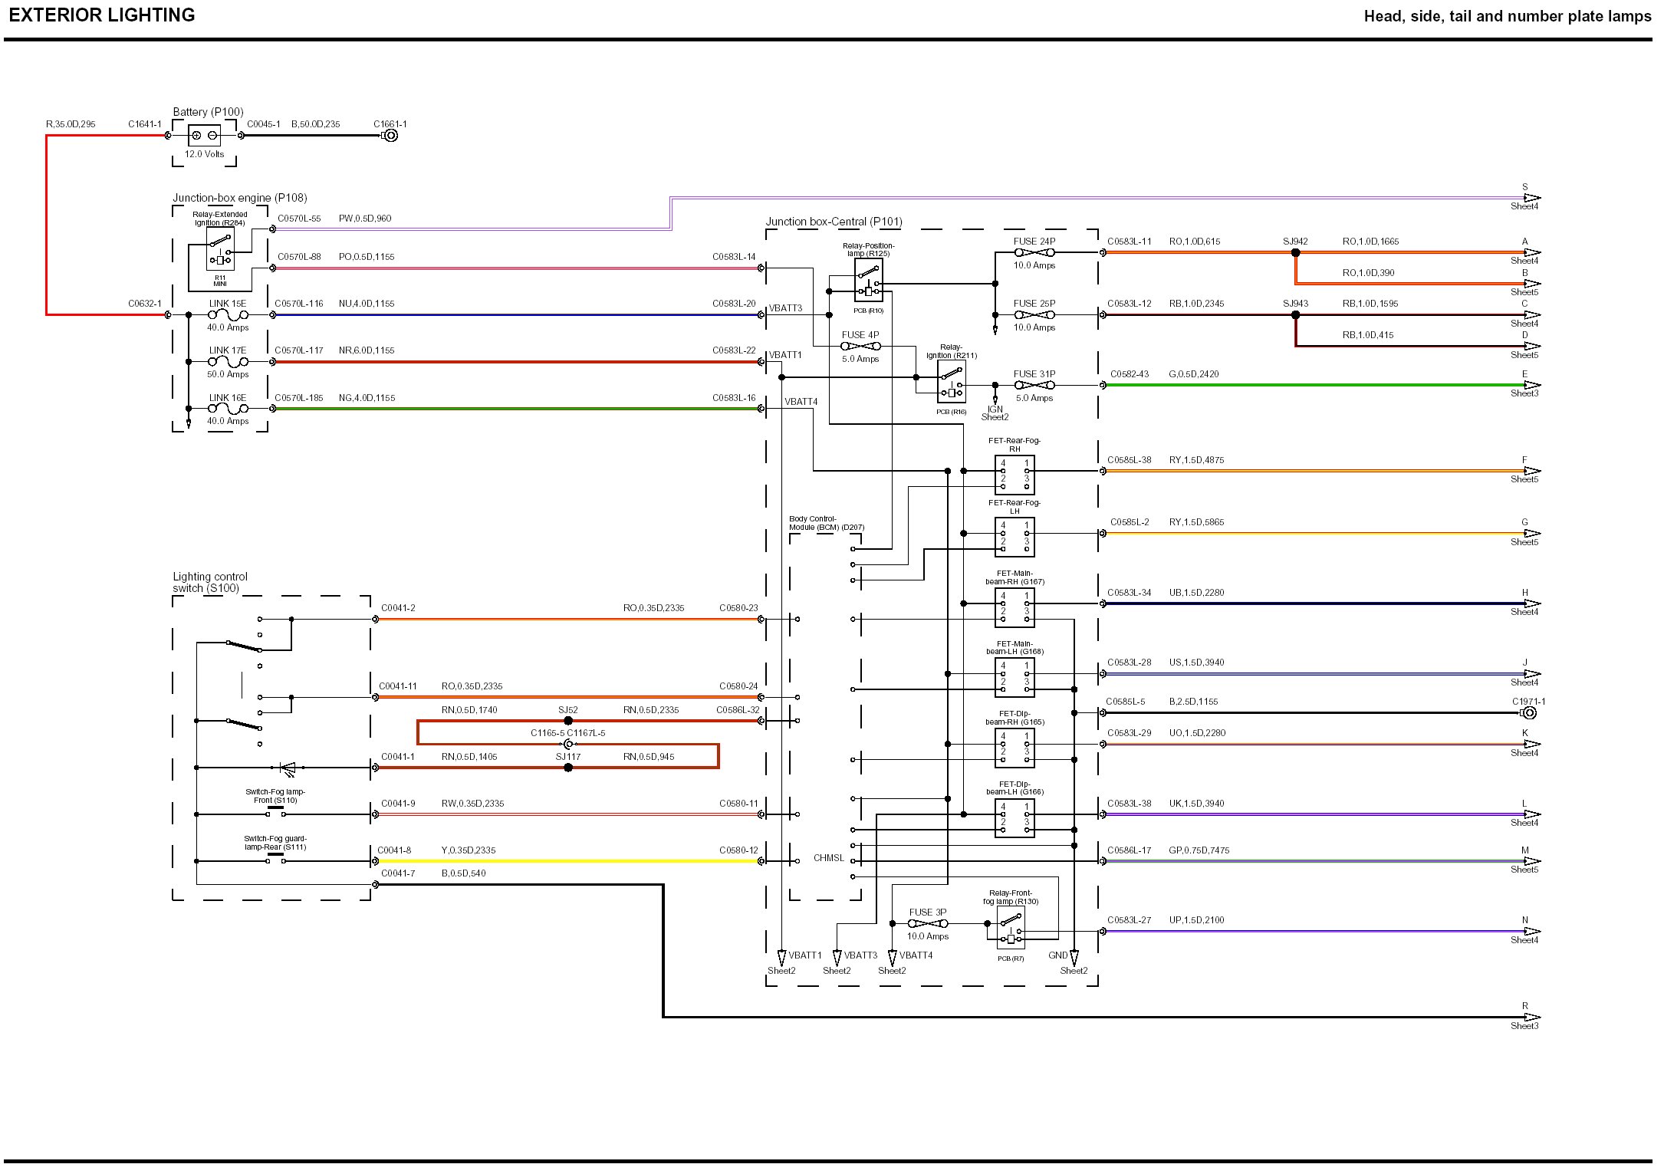Click the GND Sheet2 down arrow
Image resolution: width=1664 pixels, height=1174 pixels.
pyautogui.click(x=1074, y=958)
